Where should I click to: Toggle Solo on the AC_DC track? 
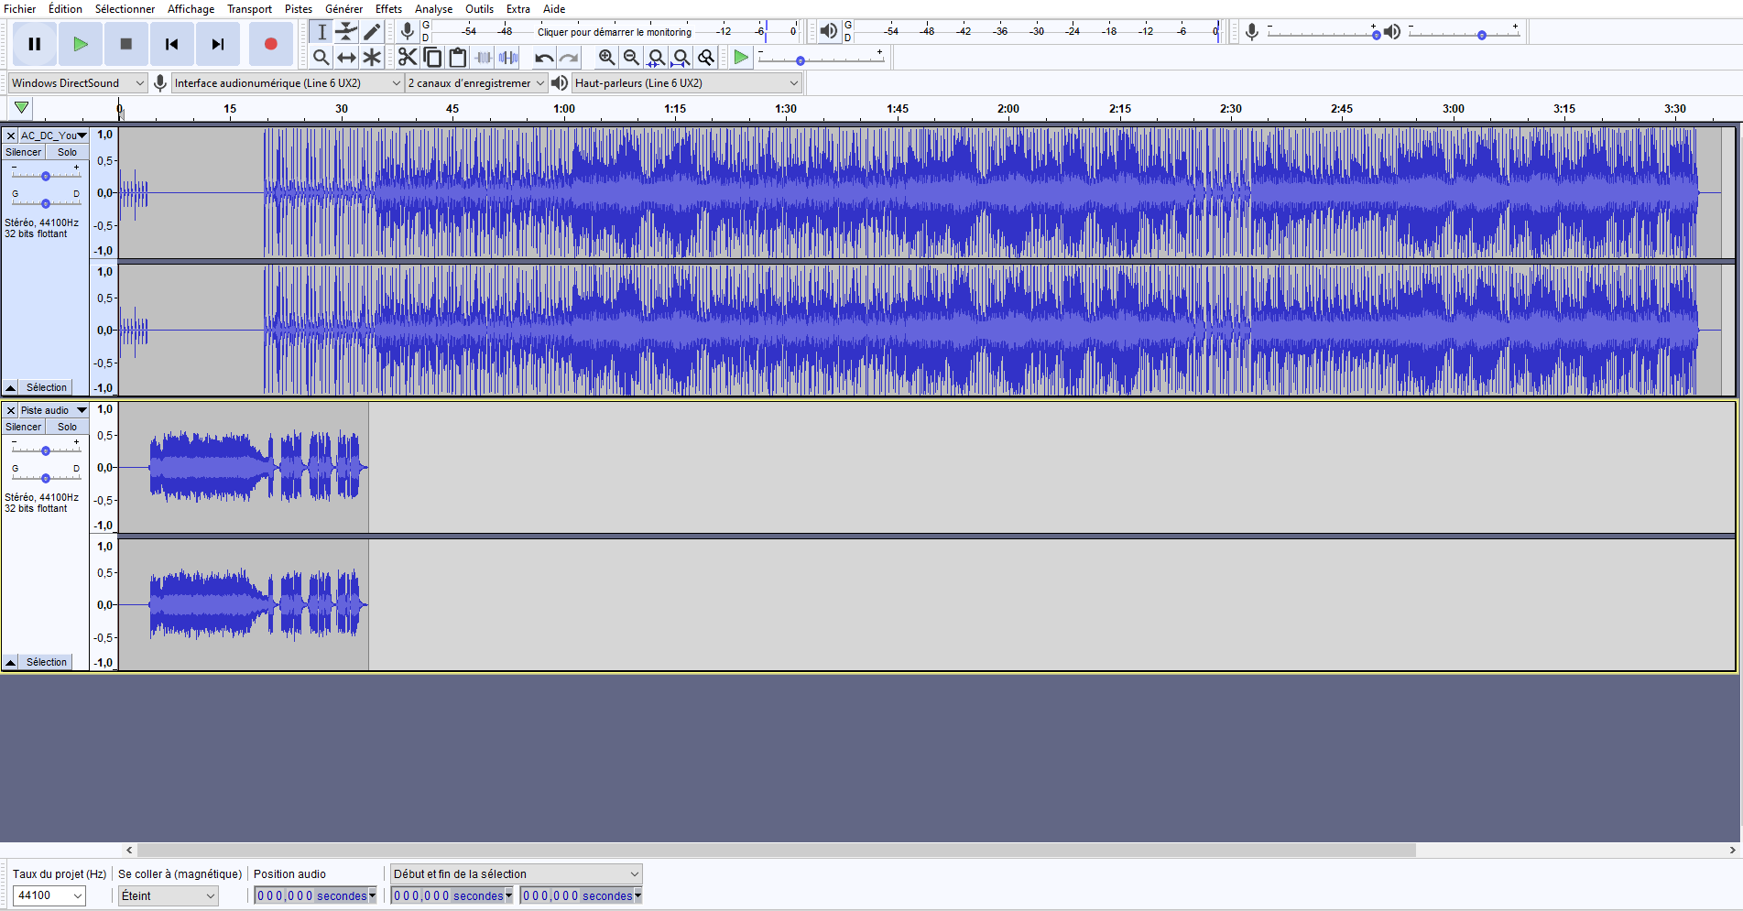tap(68, 153)
